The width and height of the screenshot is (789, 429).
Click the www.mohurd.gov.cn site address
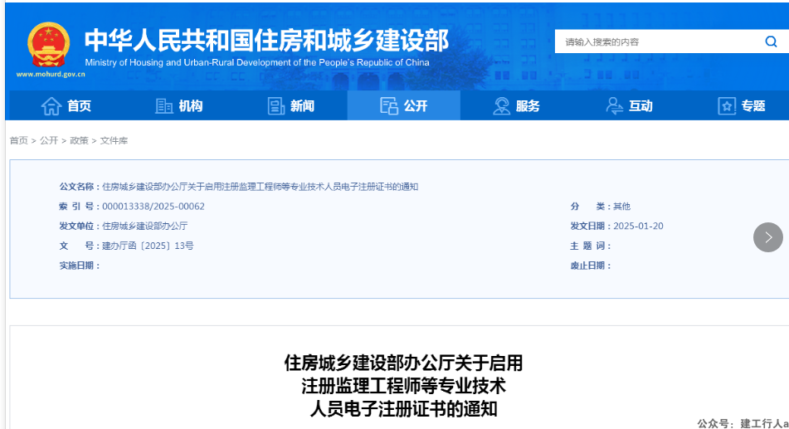(51, 75)
